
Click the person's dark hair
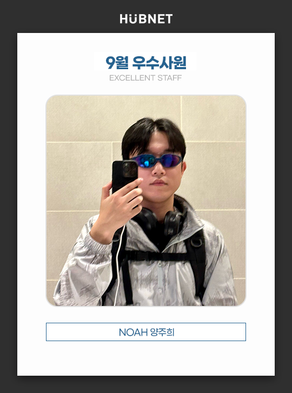point(154,134)
